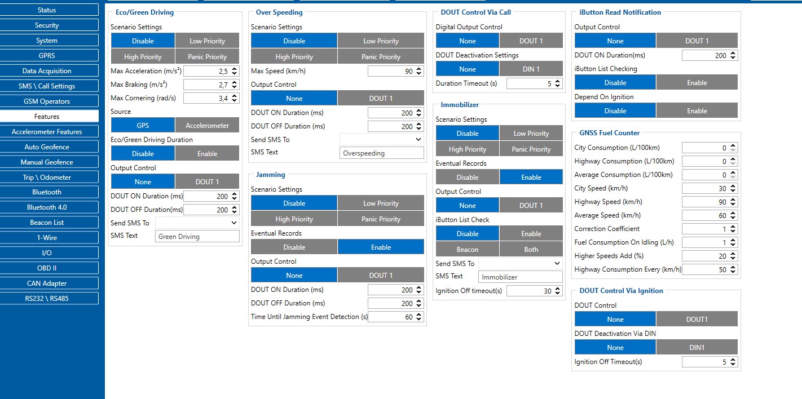This screenshot has height=399, width=802.
Task: Set Eco/Green Driving source to Accelerometer
Action: coord(207,125)
